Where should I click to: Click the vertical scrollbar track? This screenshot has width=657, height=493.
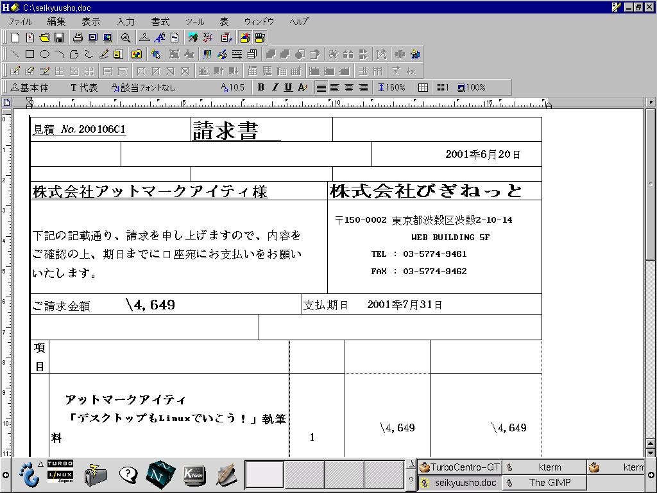point(651,348)
